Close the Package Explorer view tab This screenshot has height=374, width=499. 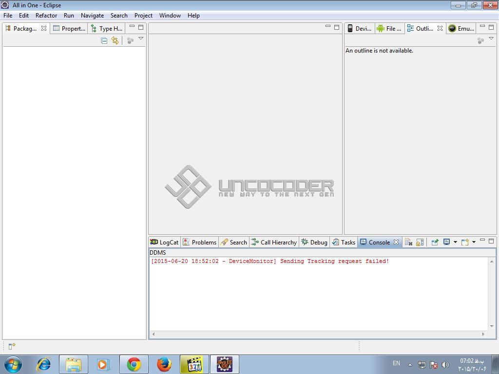[x=44, y=28]
